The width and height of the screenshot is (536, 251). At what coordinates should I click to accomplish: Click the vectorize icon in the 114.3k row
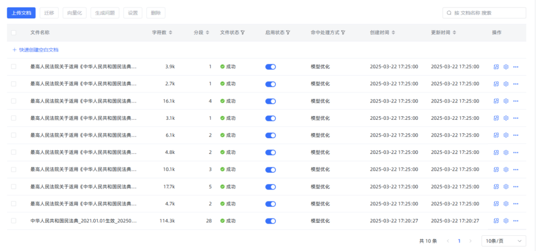(496, 221)
